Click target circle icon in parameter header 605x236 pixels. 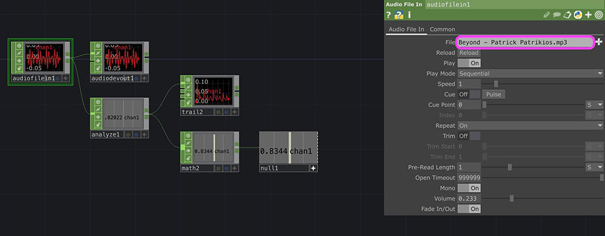point(598,15)
